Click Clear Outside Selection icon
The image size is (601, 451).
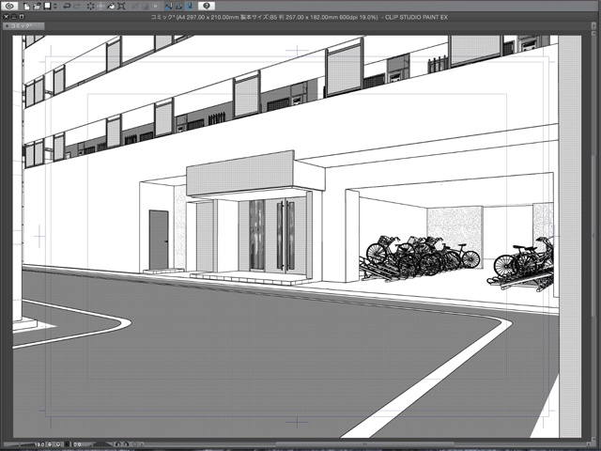pos(100,7)
